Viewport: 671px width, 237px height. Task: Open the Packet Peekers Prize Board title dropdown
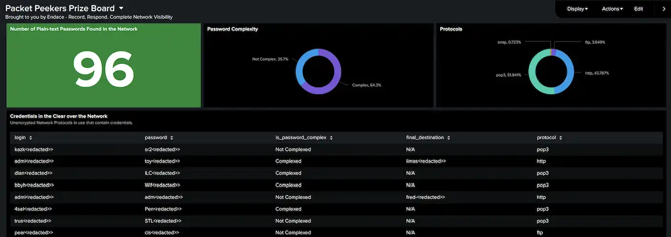(x=121, y=8)
